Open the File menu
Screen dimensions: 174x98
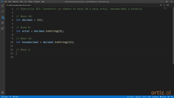click(6, 2)
